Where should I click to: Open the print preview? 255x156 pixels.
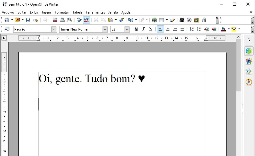[x=69, y=20]
